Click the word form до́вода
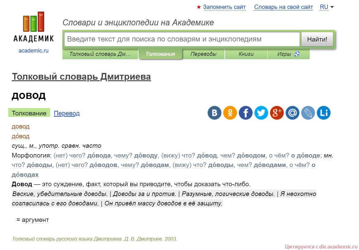Viewport: 359px width, 250px height. (99, 155)
